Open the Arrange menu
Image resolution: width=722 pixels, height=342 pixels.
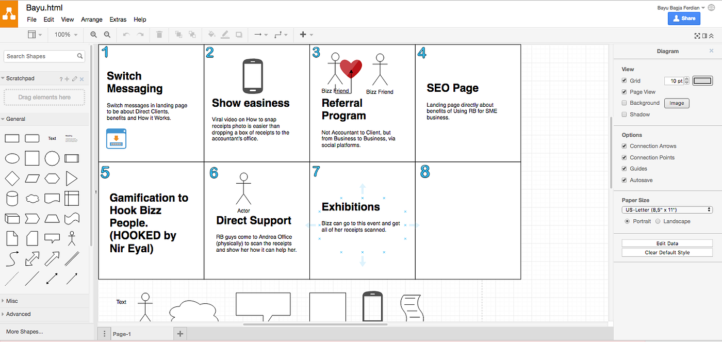[92, 20]
